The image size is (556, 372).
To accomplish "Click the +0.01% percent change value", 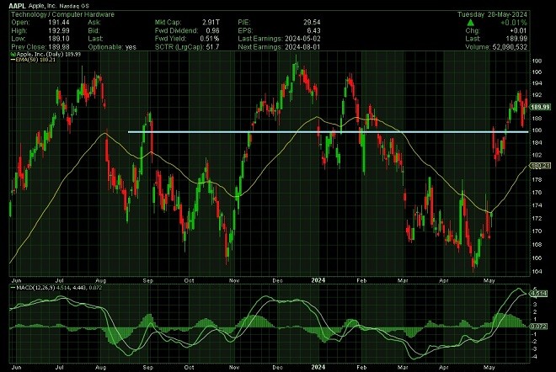I will (514, 23).
